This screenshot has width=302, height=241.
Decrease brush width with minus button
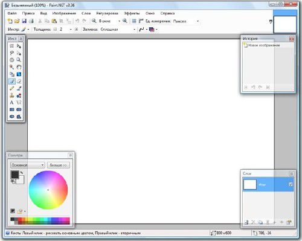point(55,30)
